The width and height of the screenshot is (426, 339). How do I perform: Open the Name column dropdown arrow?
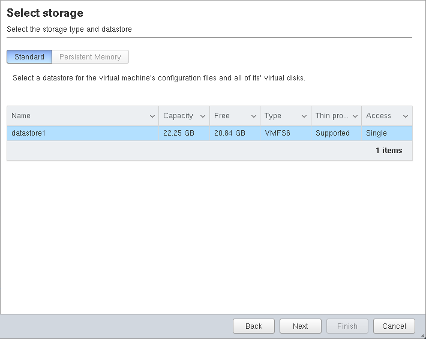click(152, 116)
